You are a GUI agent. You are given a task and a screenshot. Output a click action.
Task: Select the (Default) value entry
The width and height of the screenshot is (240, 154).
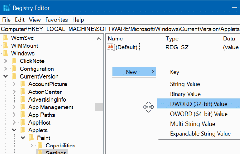pos(127,47)
